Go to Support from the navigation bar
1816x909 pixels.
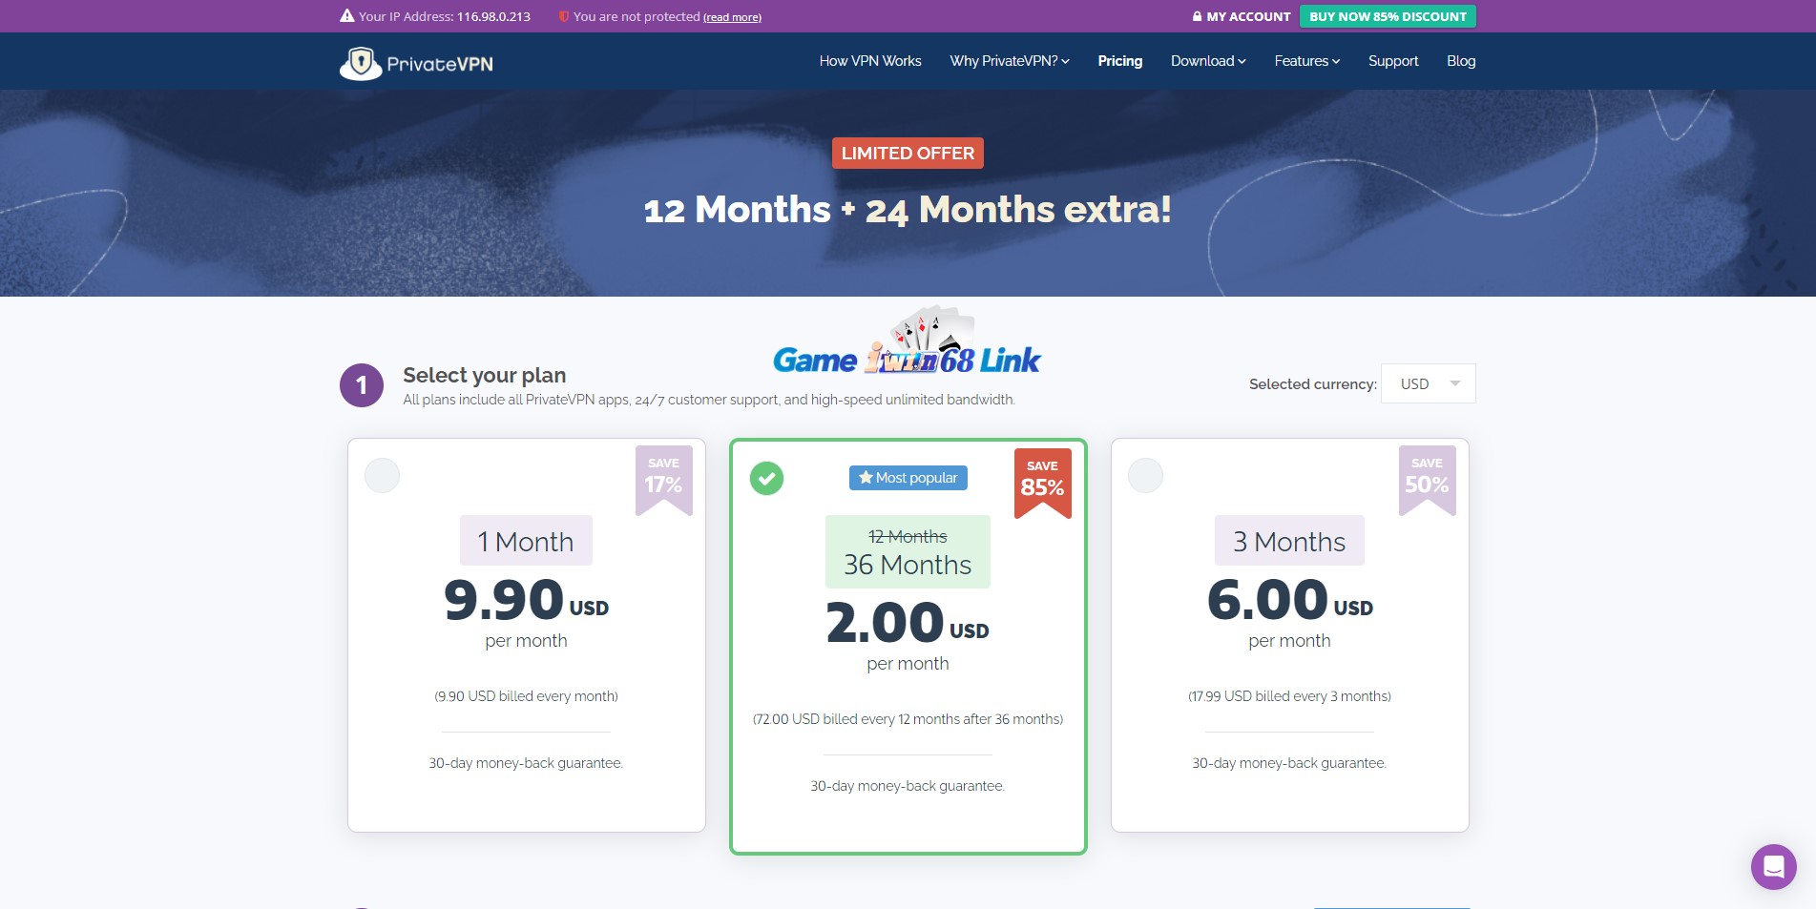[x=1393, y=61]
